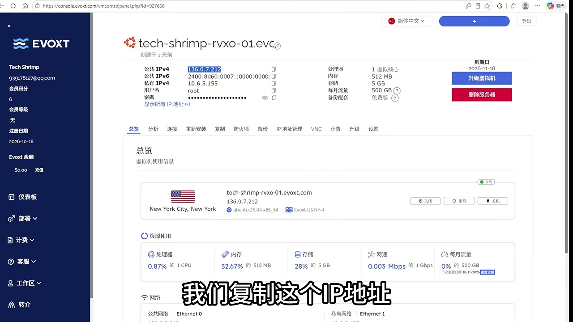Screen dimensions: 573x322
Task: Click the pencil icon to rename server
Action: [x=277, y=46]
